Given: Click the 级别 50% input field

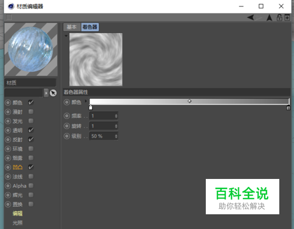Looking at the screenshot, I should 103,136.
